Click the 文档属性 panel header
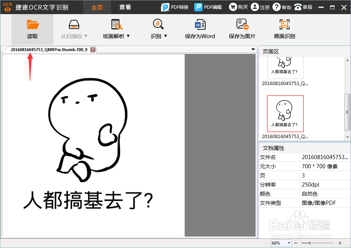351x248 pixels. pos(273,148)
